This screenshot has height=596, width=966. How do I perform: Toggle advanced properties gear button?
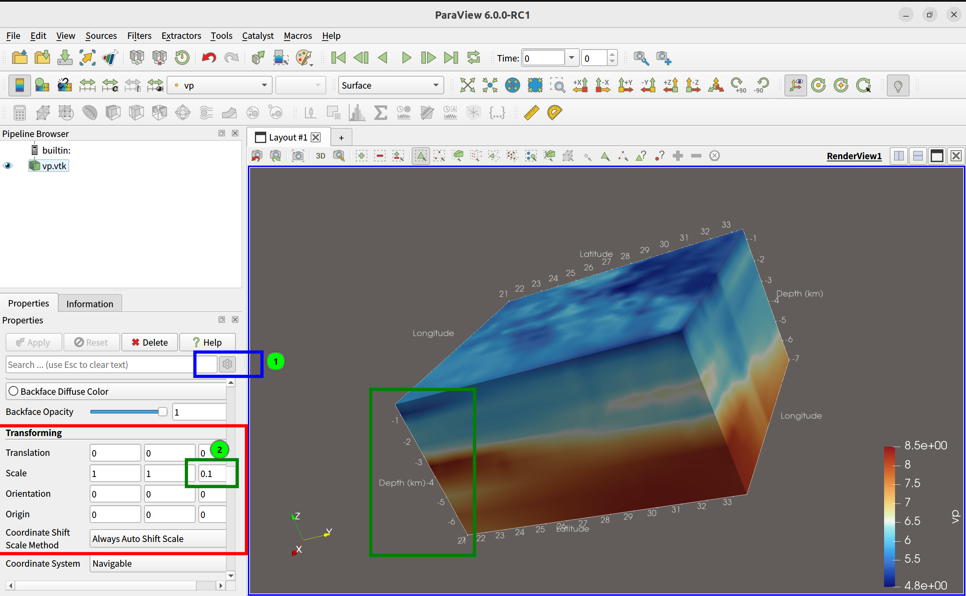[x=227, y=364]
